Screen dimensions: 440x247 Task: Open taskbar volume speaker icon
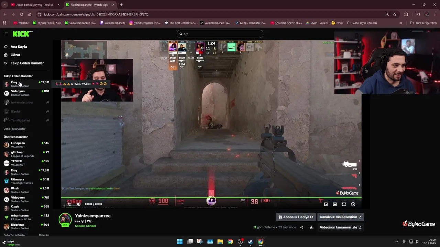[x=416, y=242]
